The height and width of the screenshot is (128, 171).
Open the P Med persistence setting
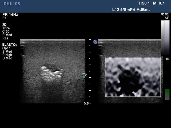pos(7,35)
